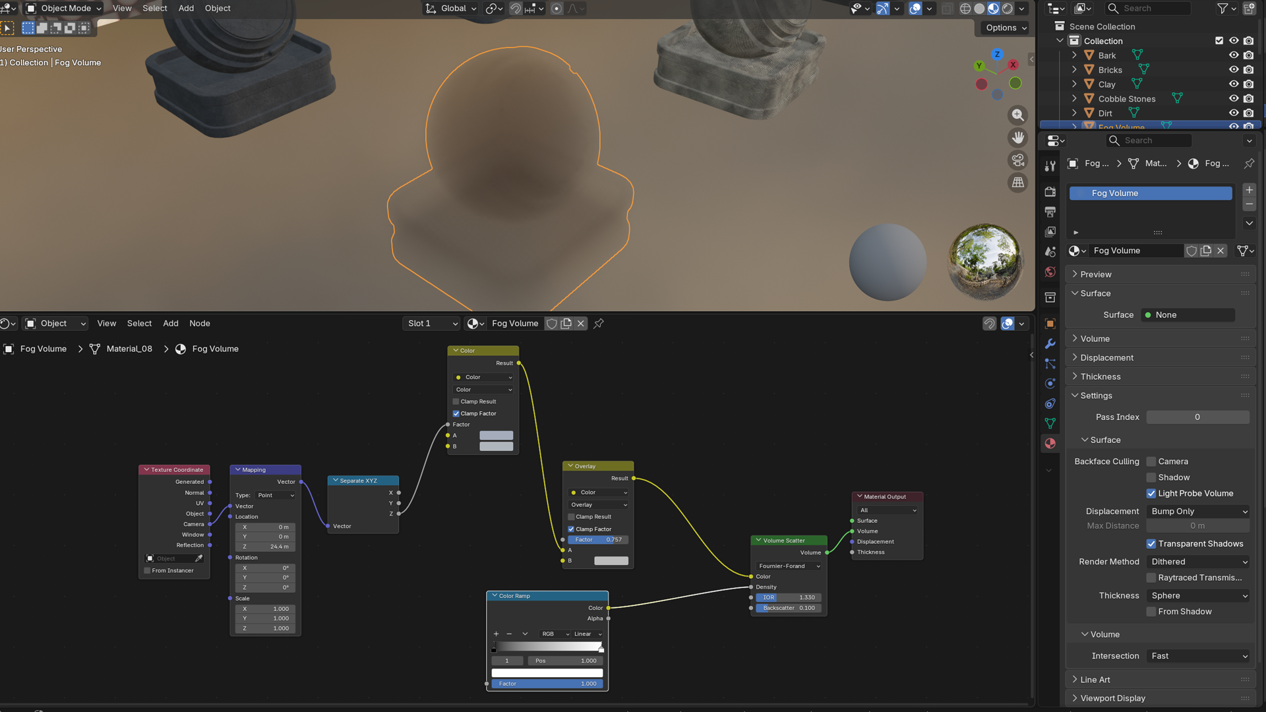1266x712 pixels.
Task: Select rendered viewport shading icon
Action: 1008,9
